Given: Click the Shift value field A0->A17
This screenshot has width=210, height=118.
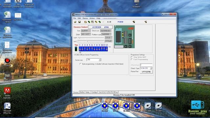Looking at the screenshot, I should (x=86, y=34).
